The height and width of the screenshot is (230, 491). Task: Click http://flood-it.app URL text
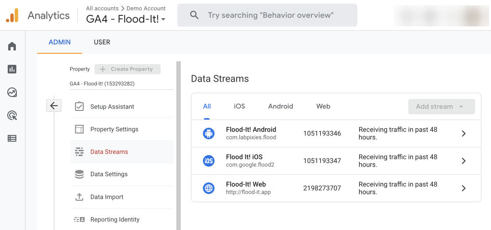point(248,192)
